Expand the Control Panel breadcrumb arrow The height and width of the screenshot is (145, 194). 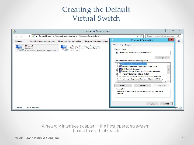tap(53, 36)
